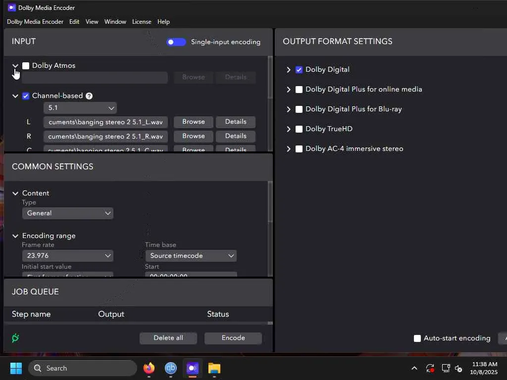Open the Window menu
507x380 pixels.
click(115, 22)
